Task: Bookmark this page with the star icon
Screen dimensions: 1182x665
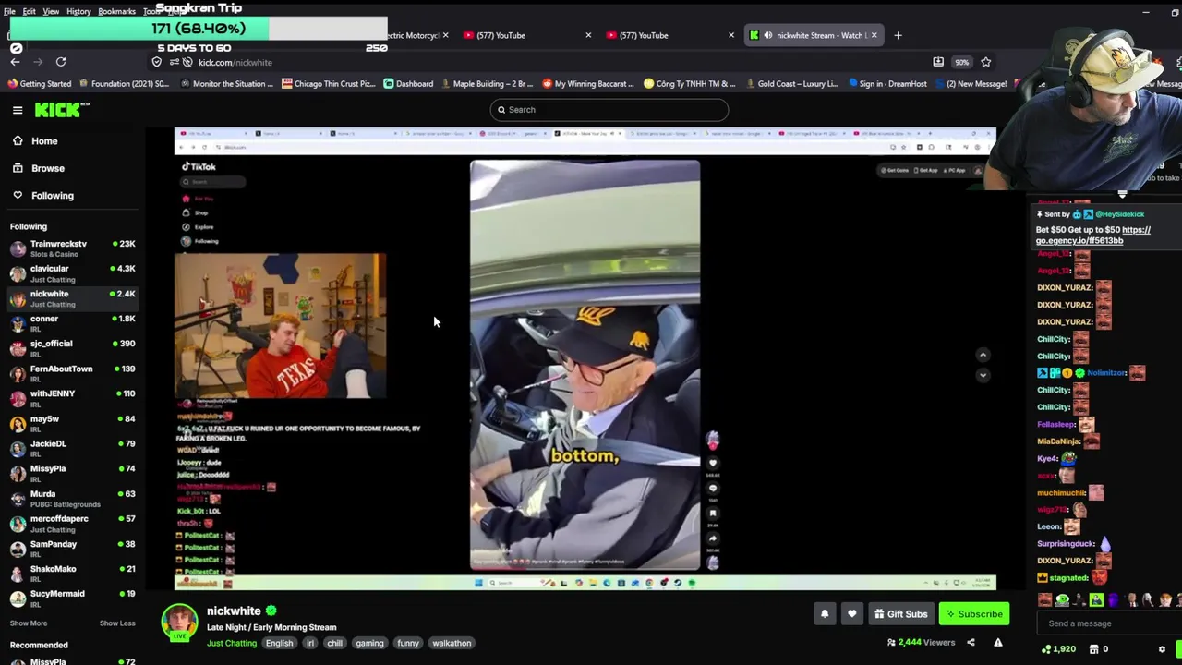Action: click(986, 62)
